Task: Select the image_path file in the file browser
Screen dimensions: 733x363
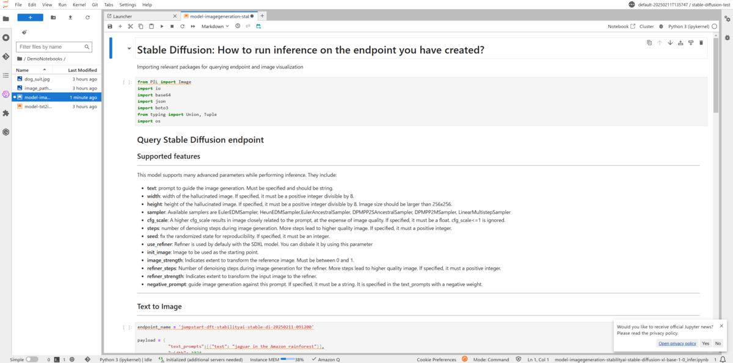Action: [x=57, y=88]
